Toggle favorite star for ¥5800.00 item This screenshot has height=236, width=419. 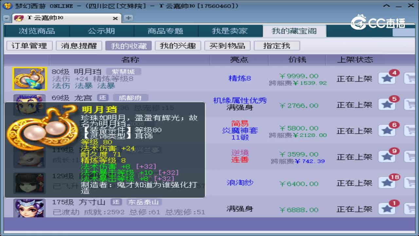pos(387,131)
